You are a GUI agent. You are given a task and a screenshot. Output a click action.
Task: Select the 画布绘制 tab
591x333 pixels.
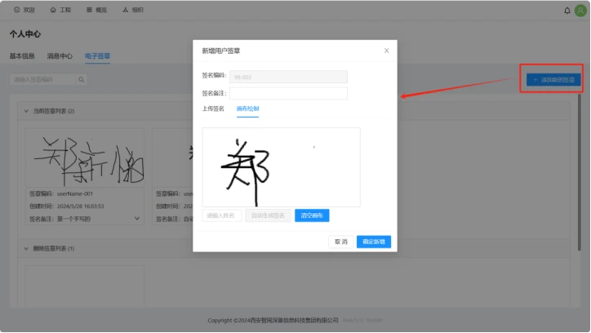click(247, 109)
